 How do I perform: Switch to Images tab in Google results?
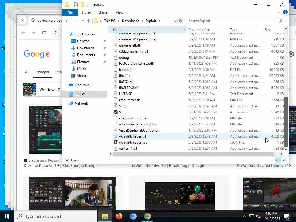[42, 72]
